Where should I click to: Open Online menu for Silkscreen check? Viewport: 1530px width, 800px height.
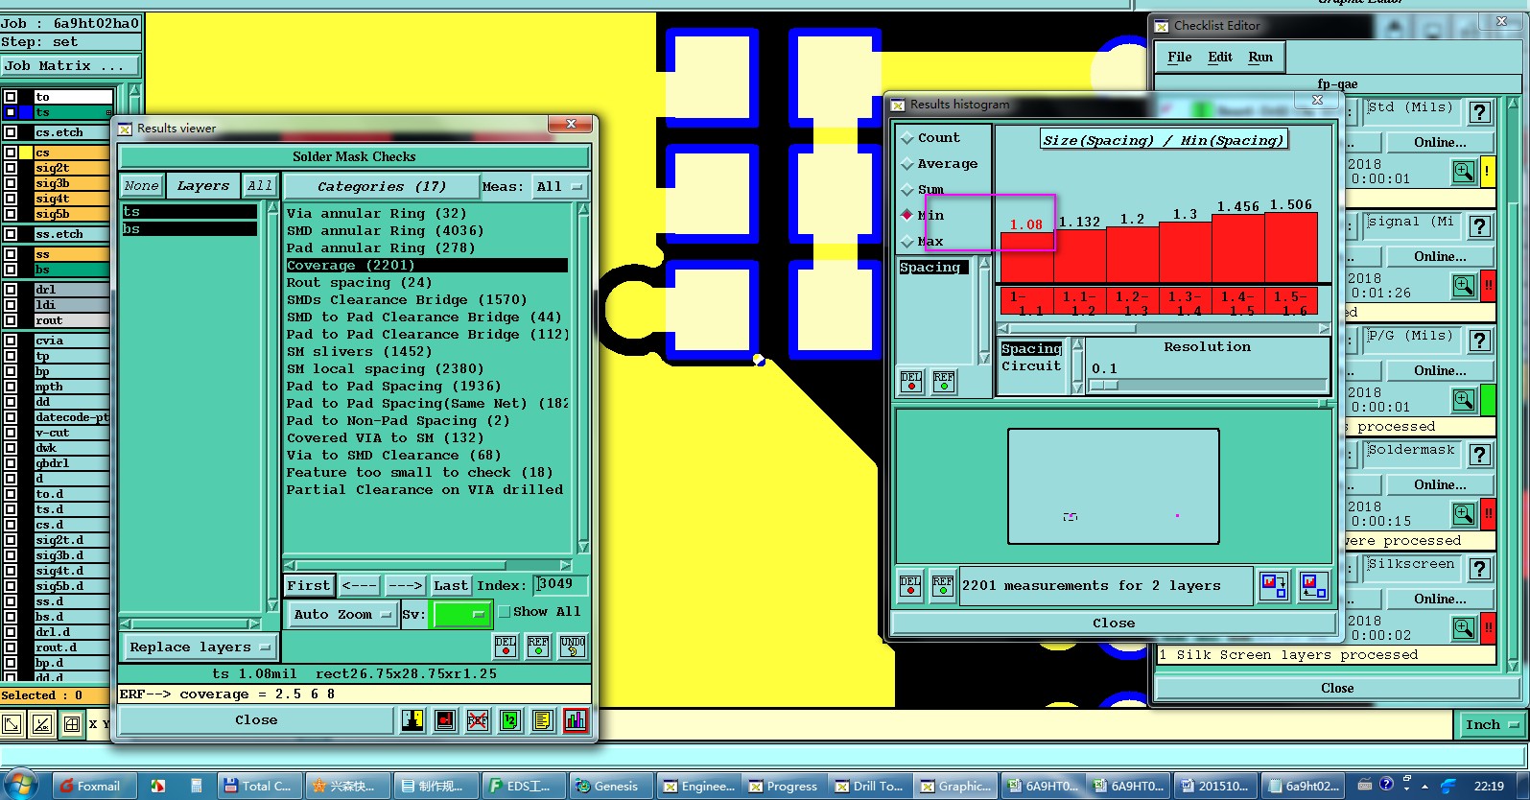pos(1440,599)
